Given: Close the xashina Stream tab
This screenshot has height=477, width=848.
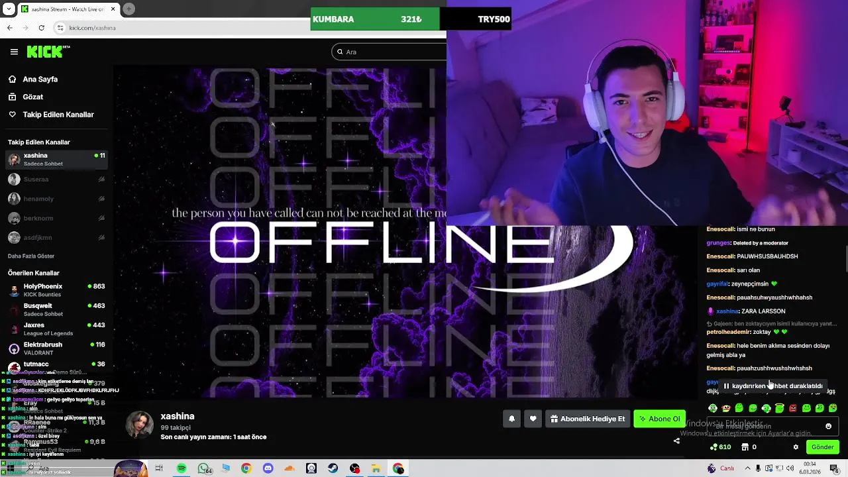Looking at the screenshot, I should point(113,9).
